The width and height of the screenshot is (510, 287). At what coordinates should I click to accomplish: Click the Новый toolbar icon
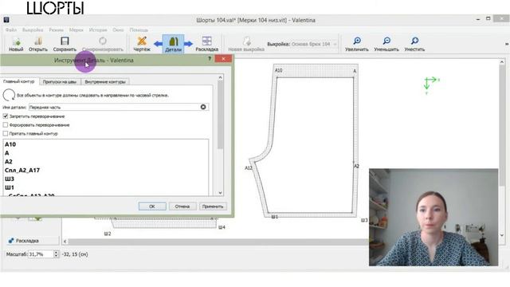point(16,45)
